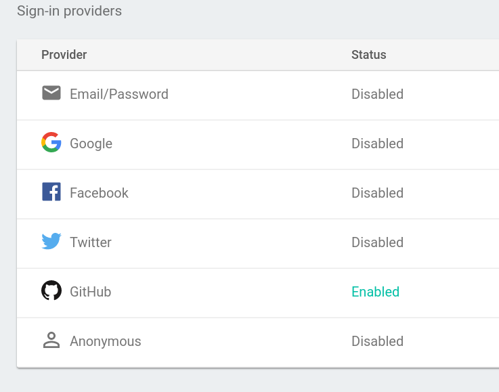Open the Facebook provider settings

[x=99, y=193]
